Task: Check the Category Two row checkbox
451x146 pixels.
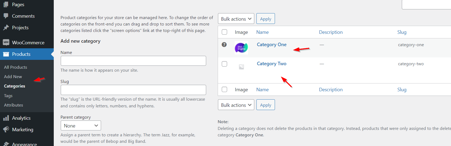Action: pos(224,64)
